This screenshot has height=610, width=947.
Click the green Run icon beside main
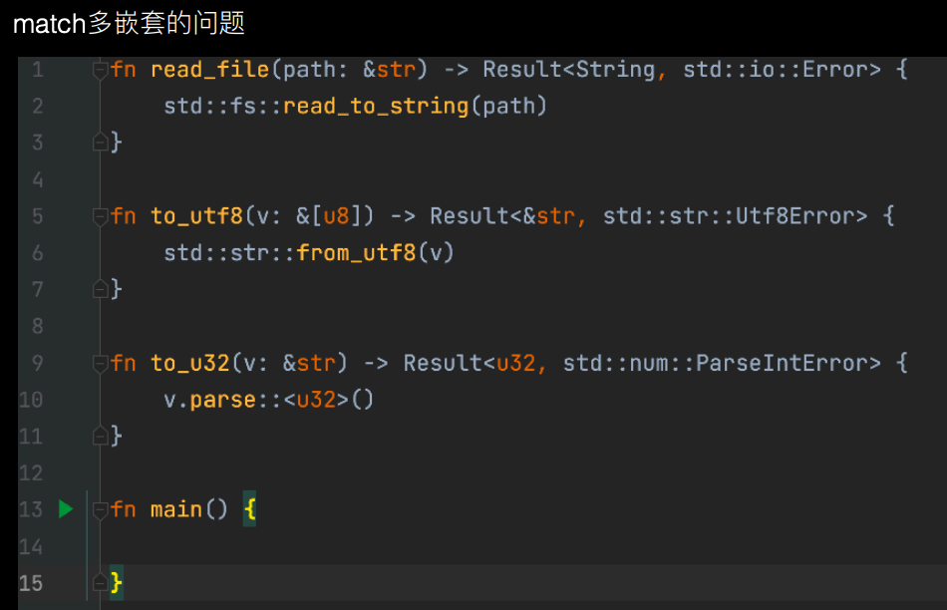pyautogui.click(x=66, y=509)
